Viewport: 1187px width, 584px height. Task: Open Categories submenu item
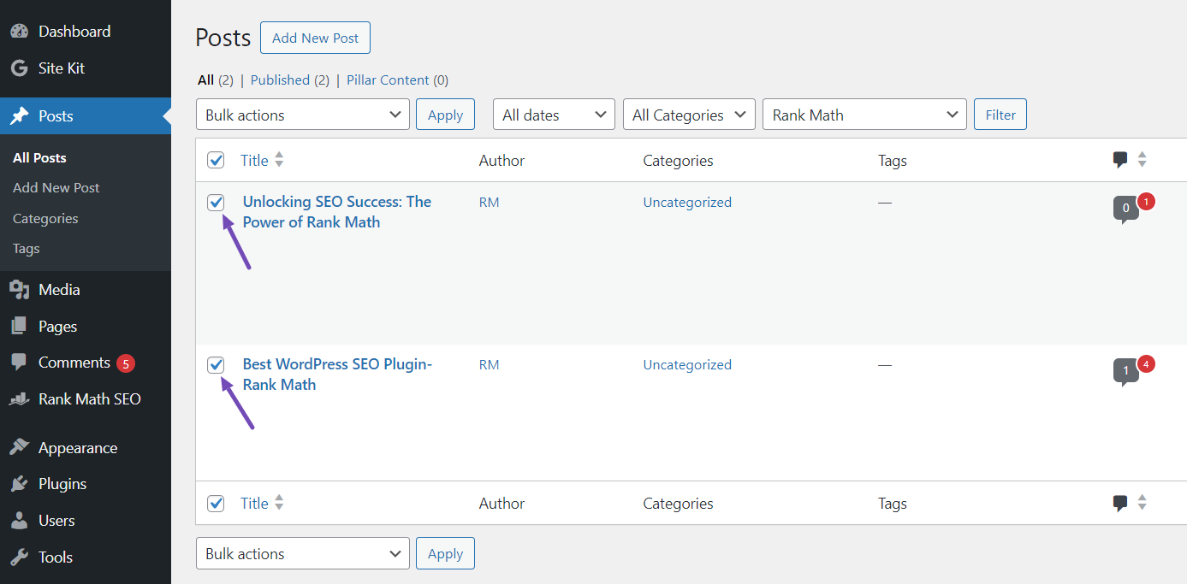point(45,219)
